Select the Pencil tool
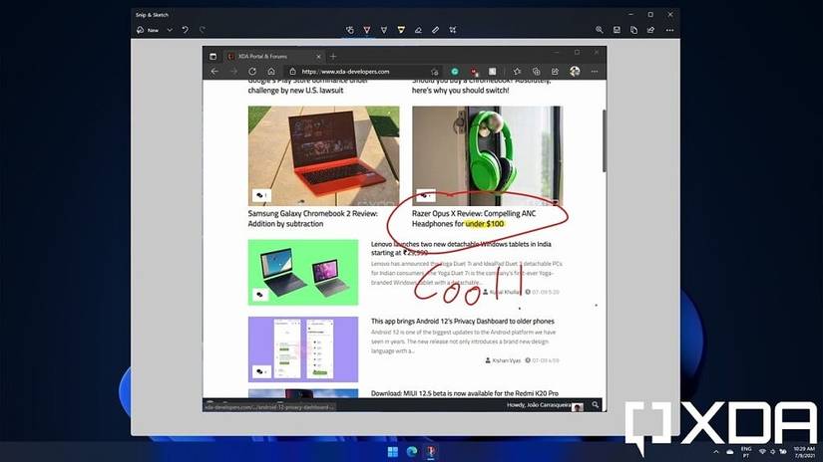The width and height of the screenshot is (823, 462). point(384,30)
